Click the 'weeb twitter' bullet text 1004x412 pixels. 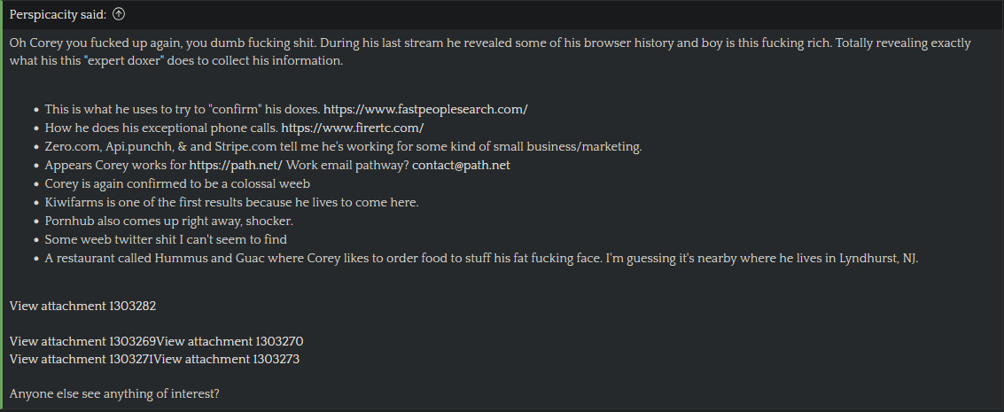(166, 239)
